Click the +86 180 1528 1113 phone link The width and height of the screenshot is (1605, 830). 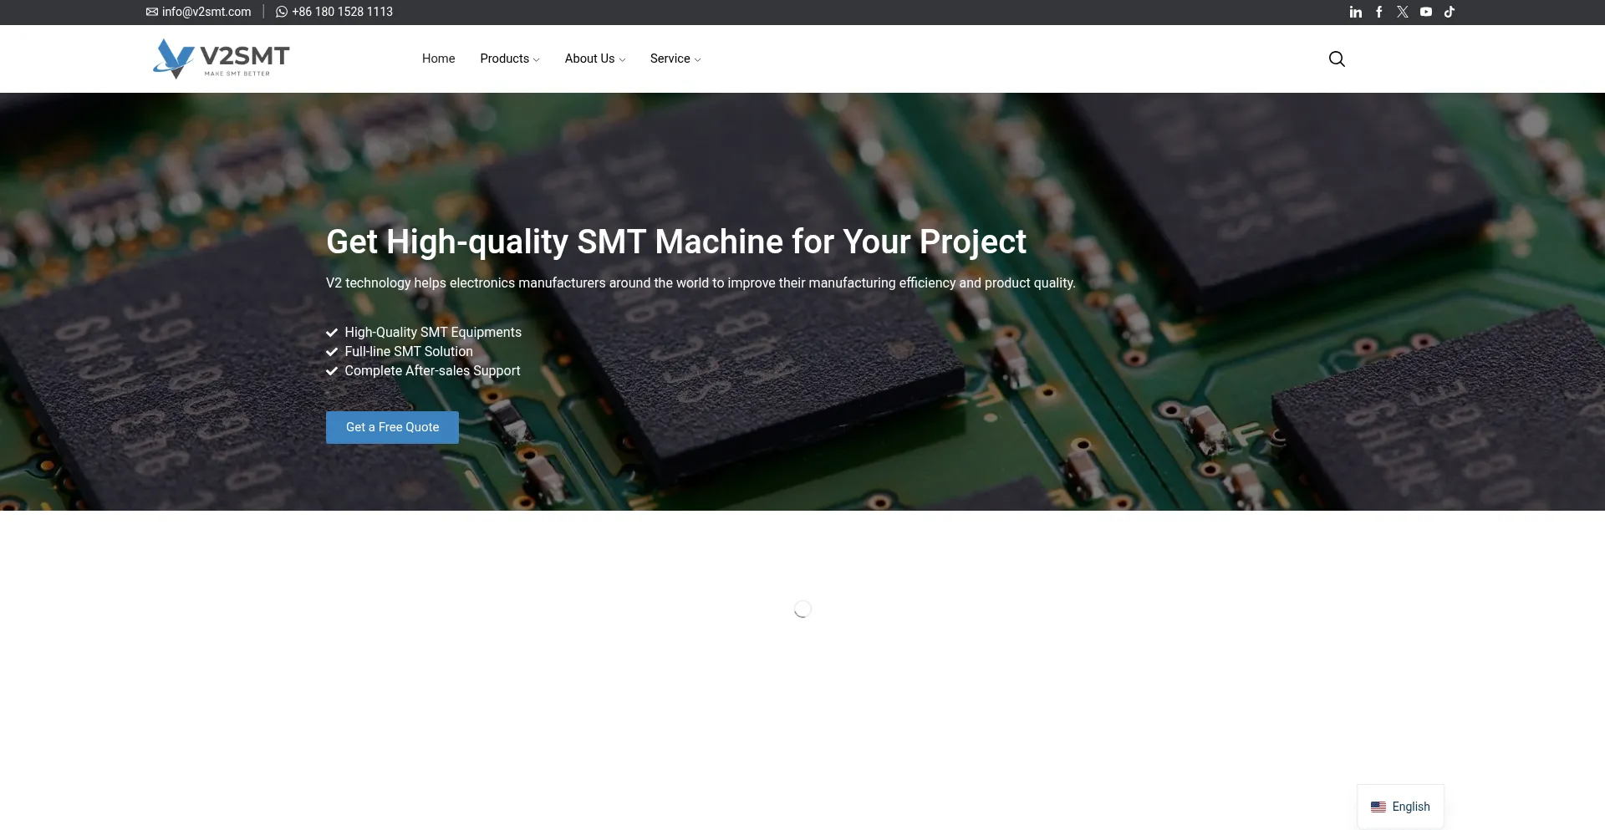click(342, 12)
